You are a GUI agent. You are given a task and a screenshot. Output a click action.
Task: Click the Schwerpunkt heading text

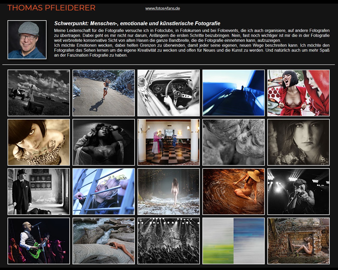(x=137, y=23)
